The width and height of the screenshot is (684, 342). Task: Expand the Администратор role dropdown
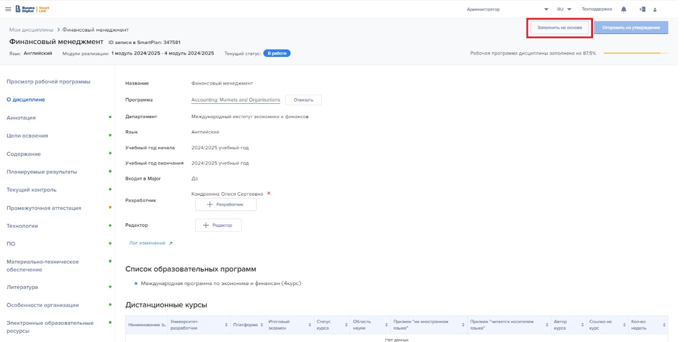coord(546,10)
